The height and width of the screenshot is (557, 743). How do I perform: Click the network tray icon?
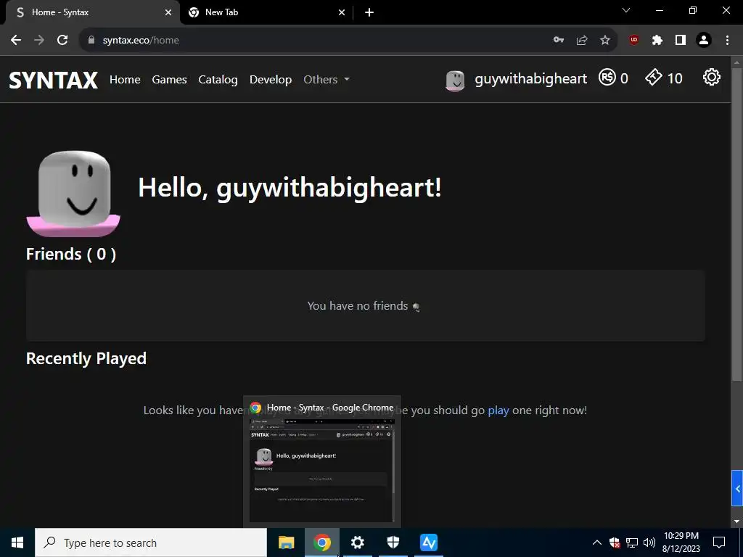pos(632,542)
